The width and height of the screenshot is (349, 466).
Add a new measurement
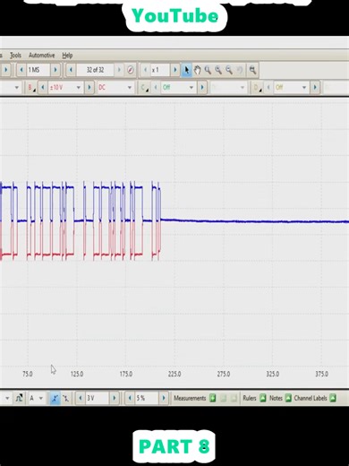(x=213, y=398)
